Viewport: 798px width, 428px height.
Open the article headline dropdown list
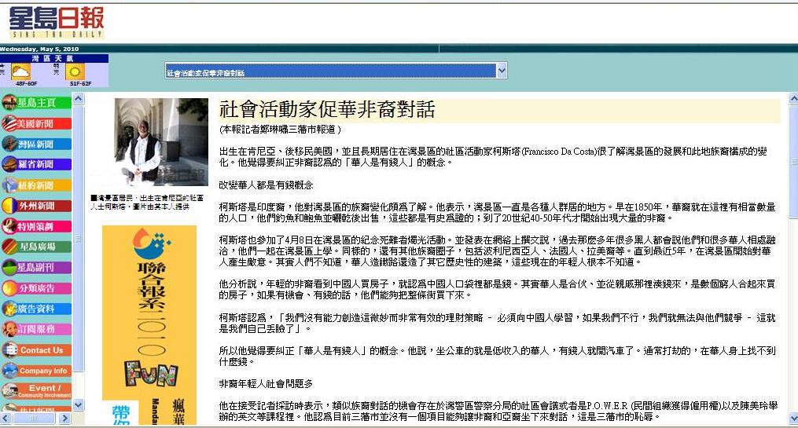coord(502,71)
